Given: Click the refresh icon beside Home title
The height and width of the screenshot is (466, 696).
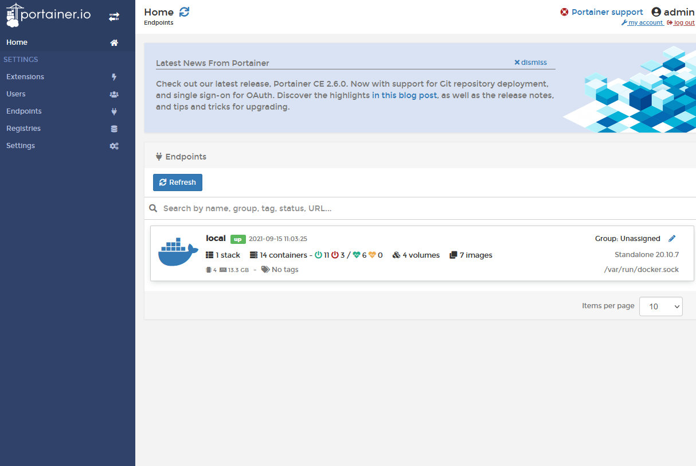Looking at the screenshot, I should click(184, 12).
